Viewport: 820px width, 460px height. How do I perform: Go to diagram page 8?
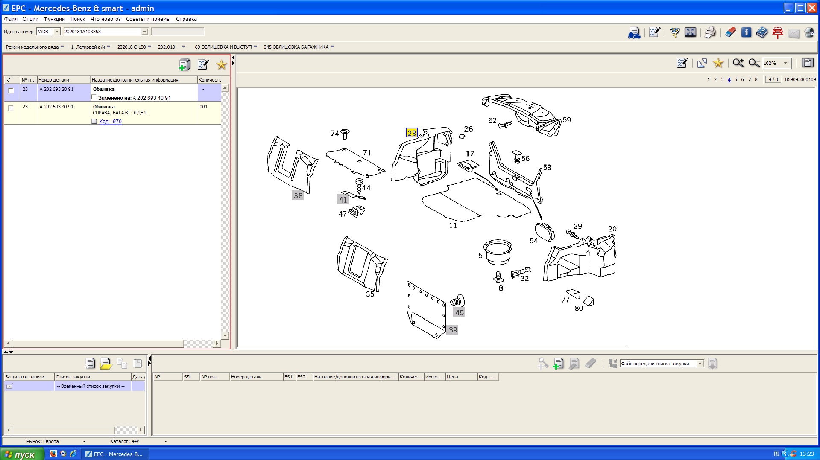[x=756, y=79]
